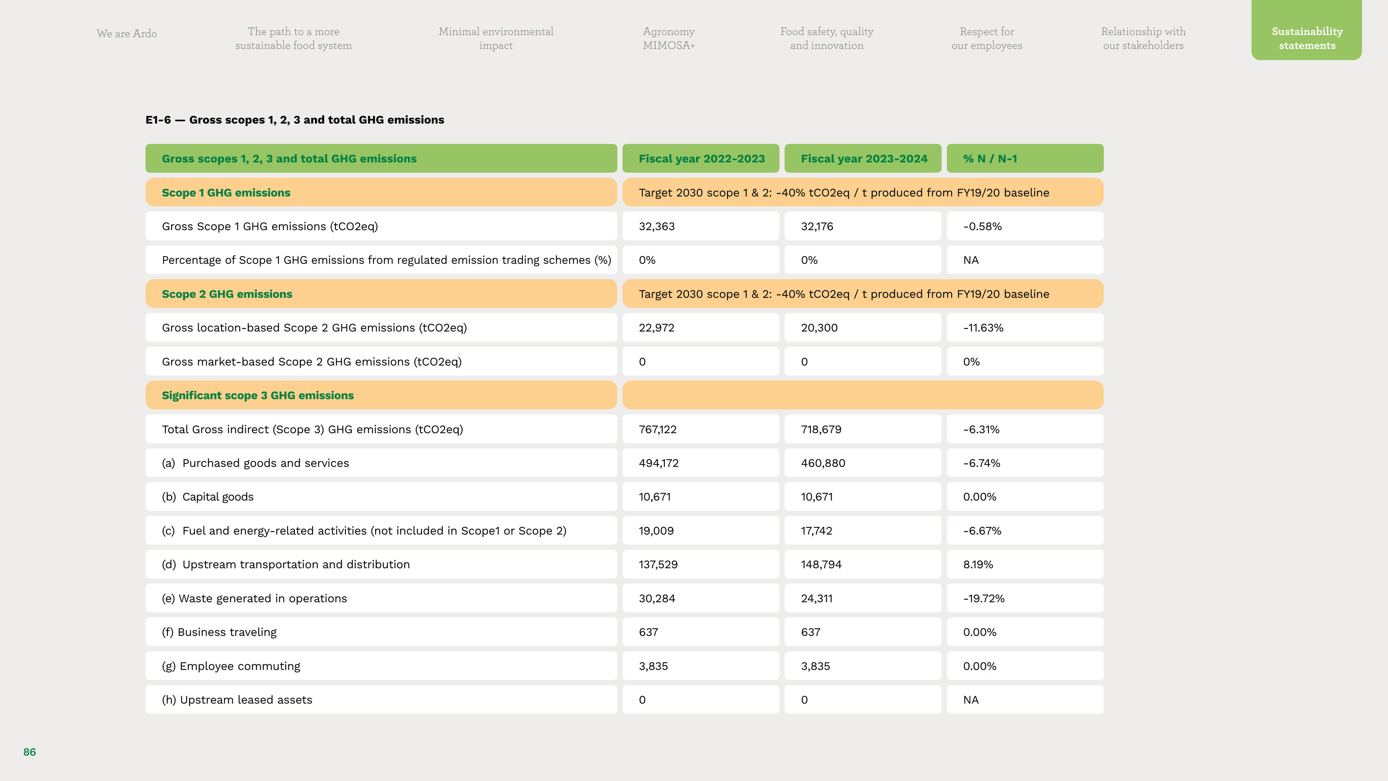Select the 'Scope 1 GHG emissions' row header
1388x781 pixels.
tap(381, 192)
